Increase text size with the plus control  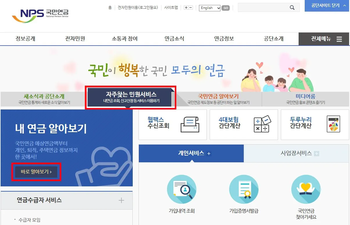[186, 8]
